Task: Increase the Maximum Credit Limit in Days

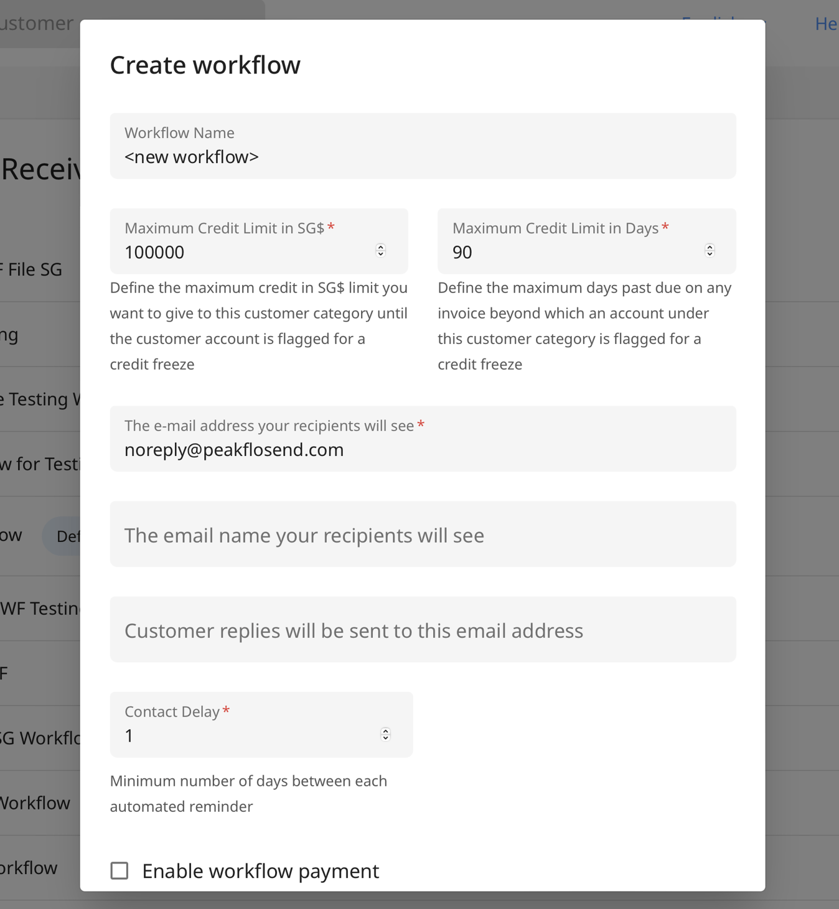Action: [709, 246]
